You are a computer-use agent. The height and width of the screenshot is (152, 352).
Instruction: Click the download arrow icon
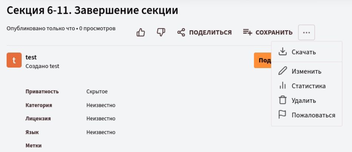283,51
